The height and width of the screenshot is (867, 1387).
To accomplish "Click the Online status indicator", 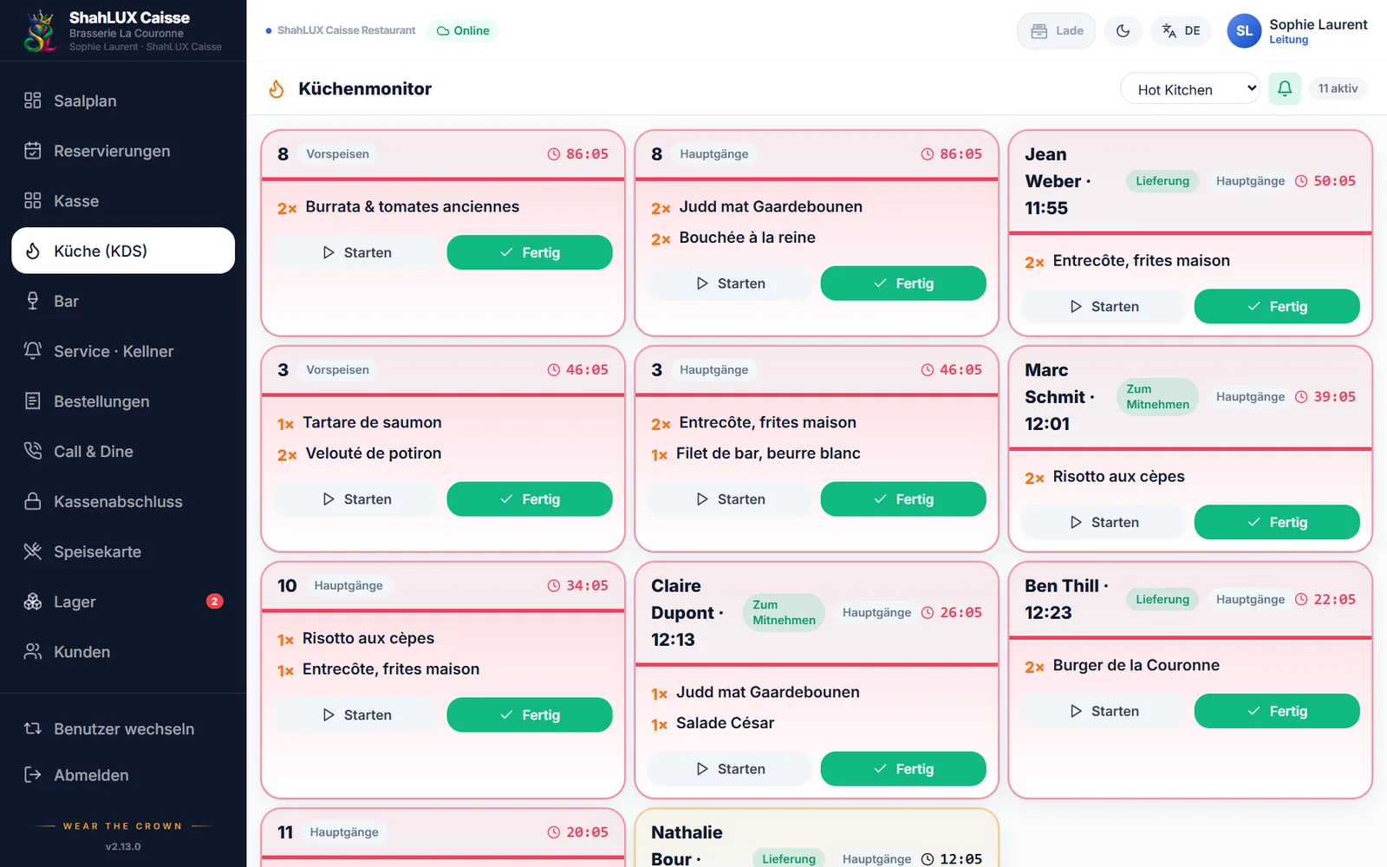I will (x=463, y=30).
